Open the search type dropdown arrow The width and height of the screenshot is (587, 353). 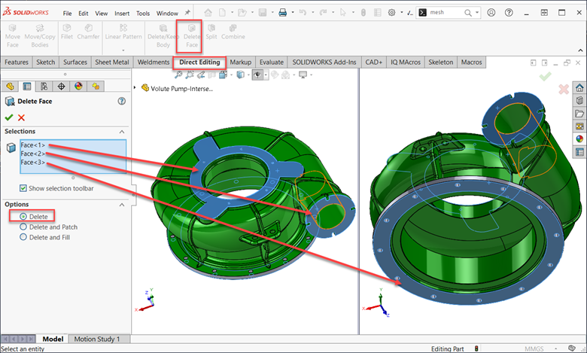(x=477, y=13)
